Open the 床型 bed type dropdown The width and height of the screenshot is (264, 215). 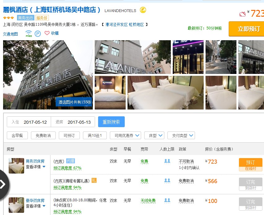tap(154, 135)
